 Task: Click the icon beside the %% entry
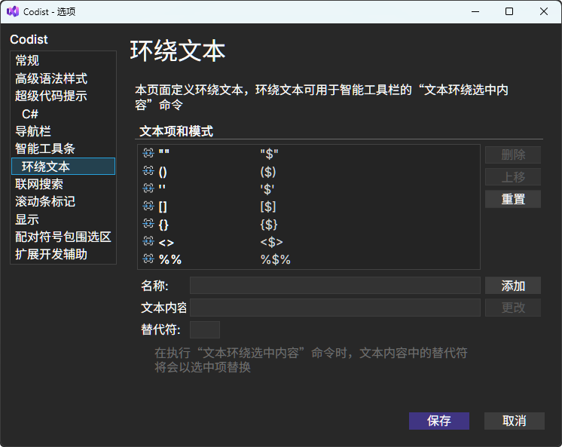tap(148, 259)
